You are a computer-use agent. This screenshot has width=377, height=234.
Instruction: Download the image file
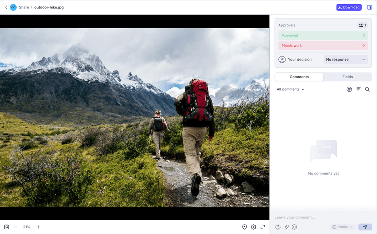tap(349, 7)
